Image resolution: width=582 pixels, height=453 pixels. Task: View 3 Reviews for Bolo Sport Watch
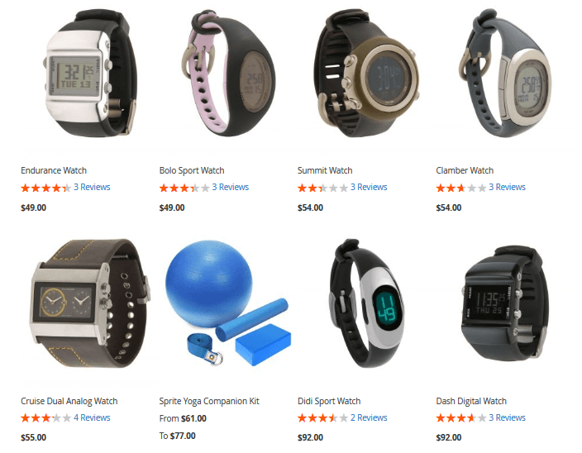231,187
